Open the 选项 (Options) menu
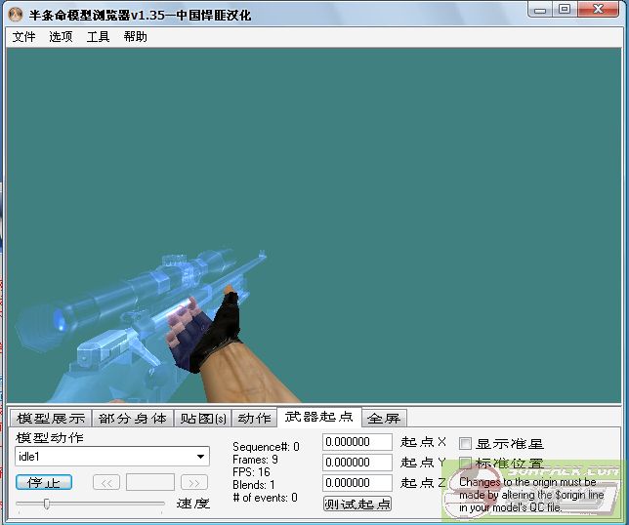The width and height of the screenshot is (629, 525). click(61, 37)
